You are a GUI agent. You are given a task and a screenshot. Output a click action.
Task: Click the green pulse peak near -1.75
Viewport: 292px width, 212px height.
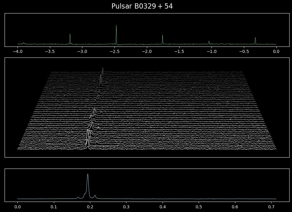163,39
